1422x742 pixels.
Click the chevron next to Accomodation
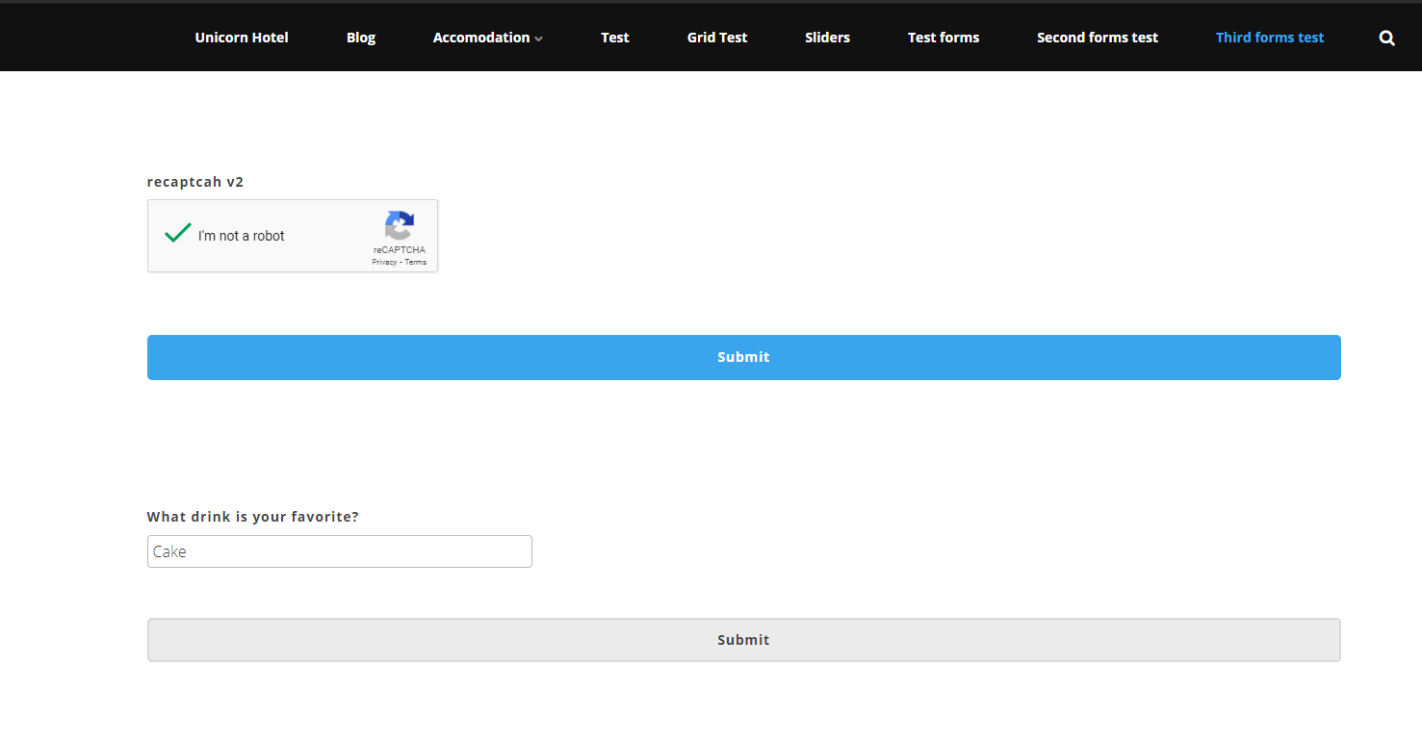[x=538, y=38]
